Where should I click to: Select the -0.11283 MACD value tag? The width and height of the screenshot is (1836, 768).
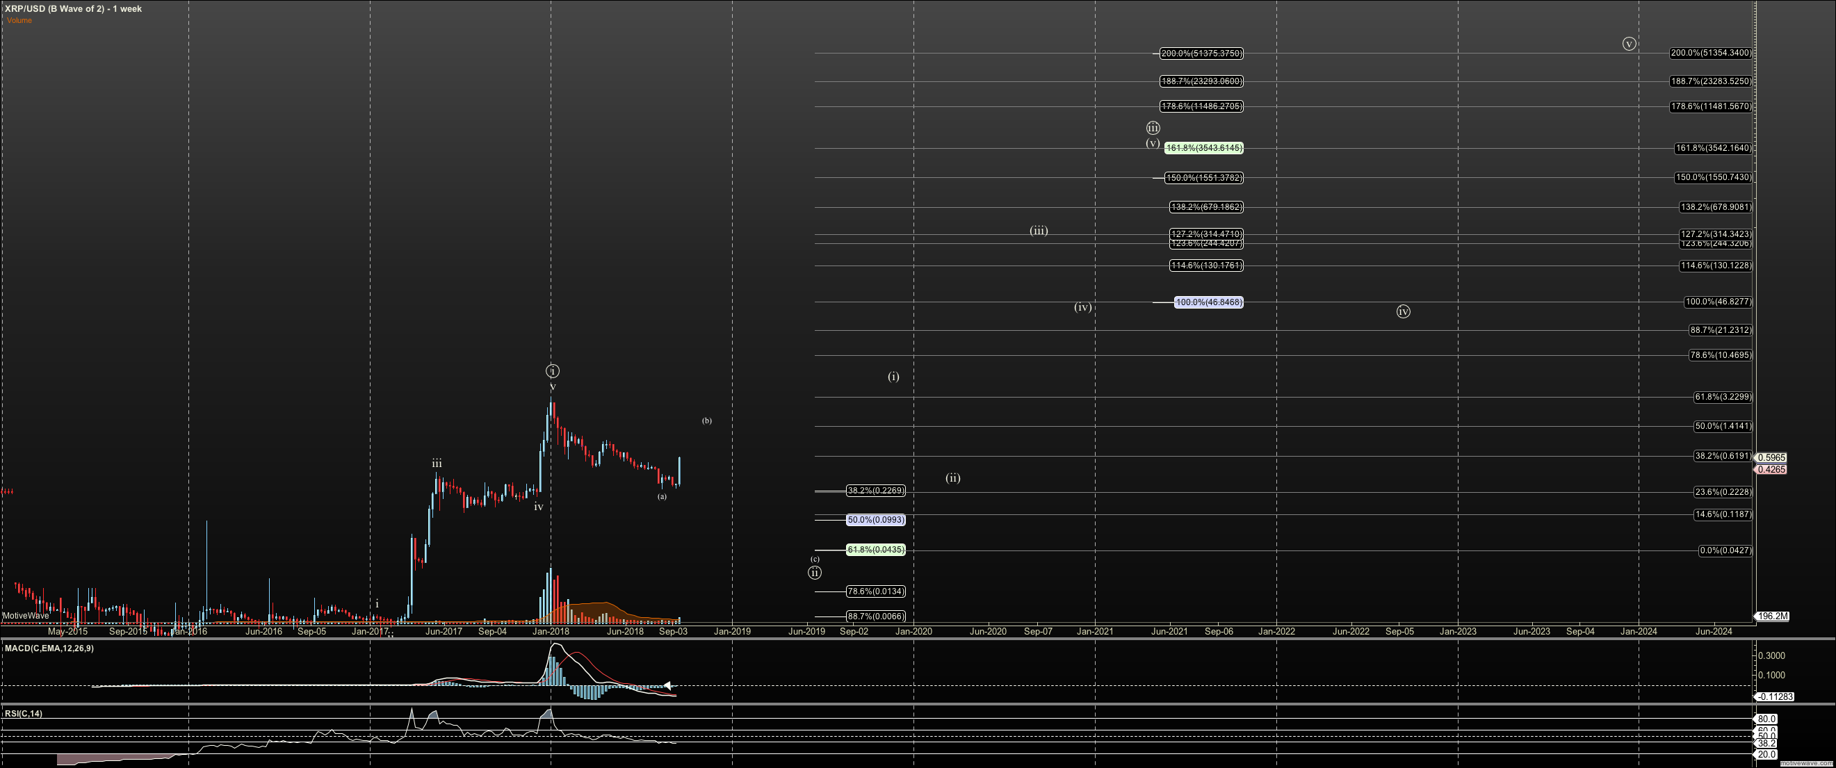point(1774,696)
